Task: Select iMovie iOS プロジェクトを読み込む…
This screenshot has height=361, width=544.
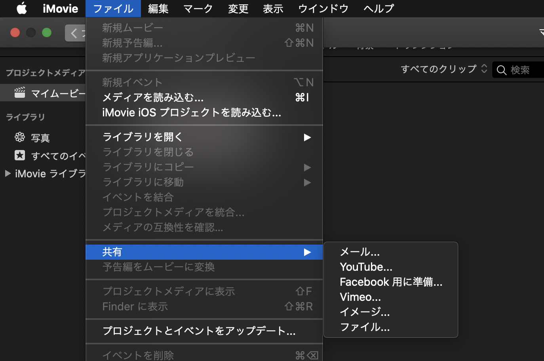Action: [x=204, y=113]
